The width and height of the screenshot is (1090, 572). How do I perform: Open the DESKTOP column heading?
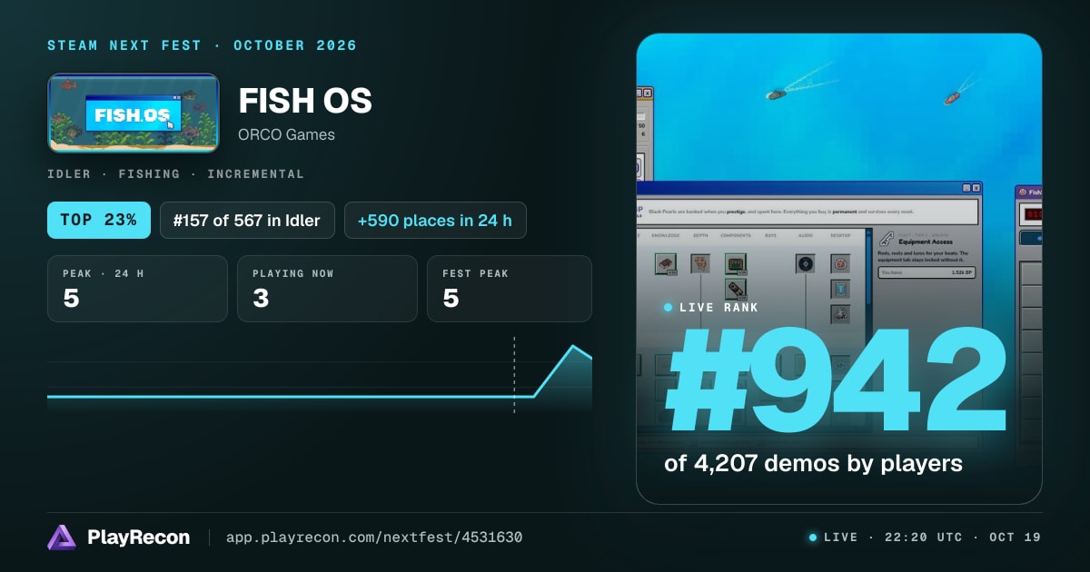pos(840,235)
